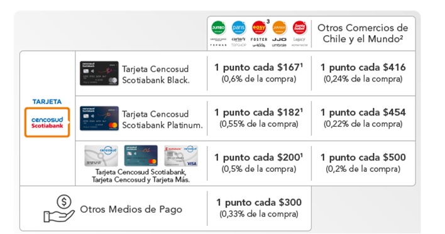445x234 pixels.
Task: Click the Otros Comercios de Chile header
Action: point(363,33)
